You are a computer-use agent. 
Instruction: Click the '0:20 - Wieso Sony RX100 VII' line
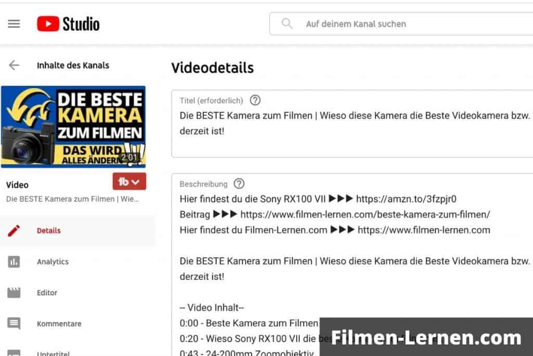pos(248,339)
